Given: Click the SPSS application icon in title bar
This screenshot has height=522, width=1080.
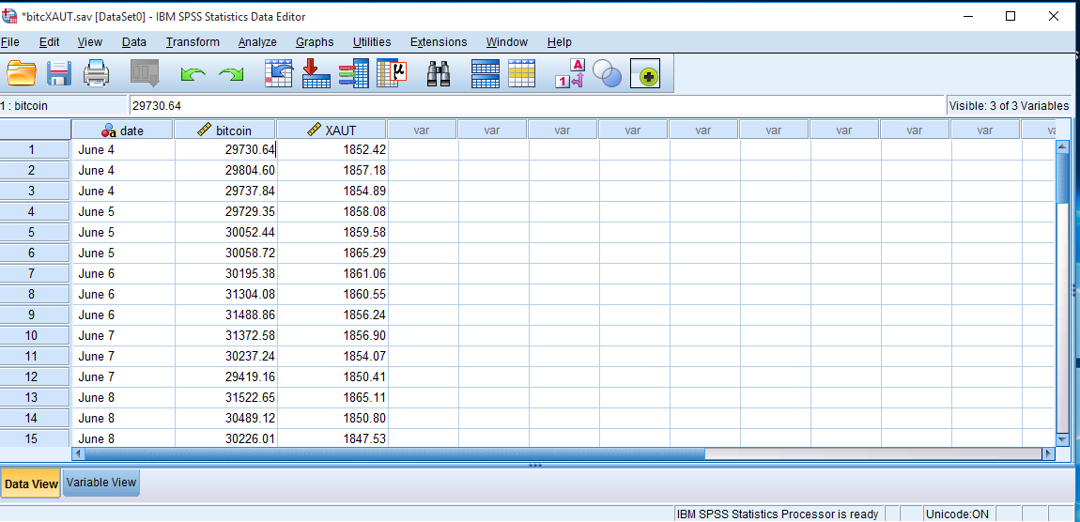Looking at the screenshot, I should (9, 17).
